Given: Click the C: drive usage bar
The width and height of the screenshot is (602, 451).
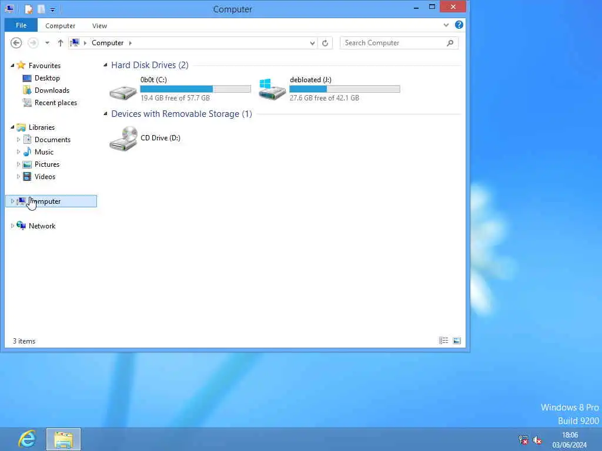Looking at the screenshot, I should (x=195, y=89).
